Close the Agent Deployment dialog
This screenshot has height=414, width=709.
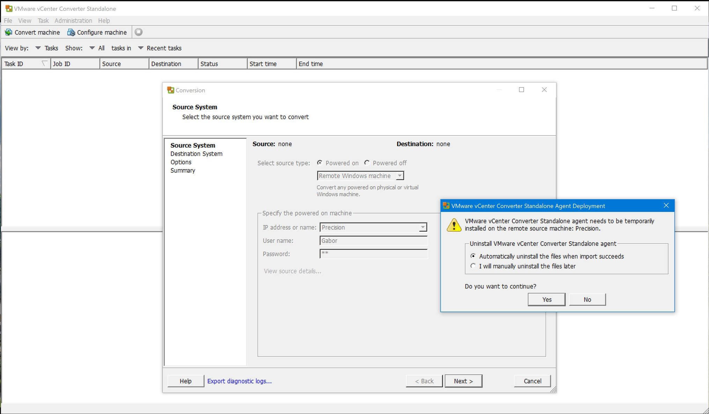pyautogui.click(x=666, y=206)
